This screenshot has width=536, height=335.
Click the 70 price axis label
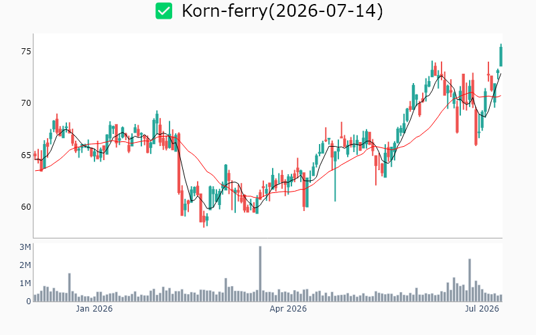click(26, 103)
